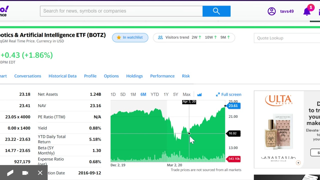Viewport: 320px width, 180px height.
Task: Open the Visitors trend pill
Action: coord(194,37)
